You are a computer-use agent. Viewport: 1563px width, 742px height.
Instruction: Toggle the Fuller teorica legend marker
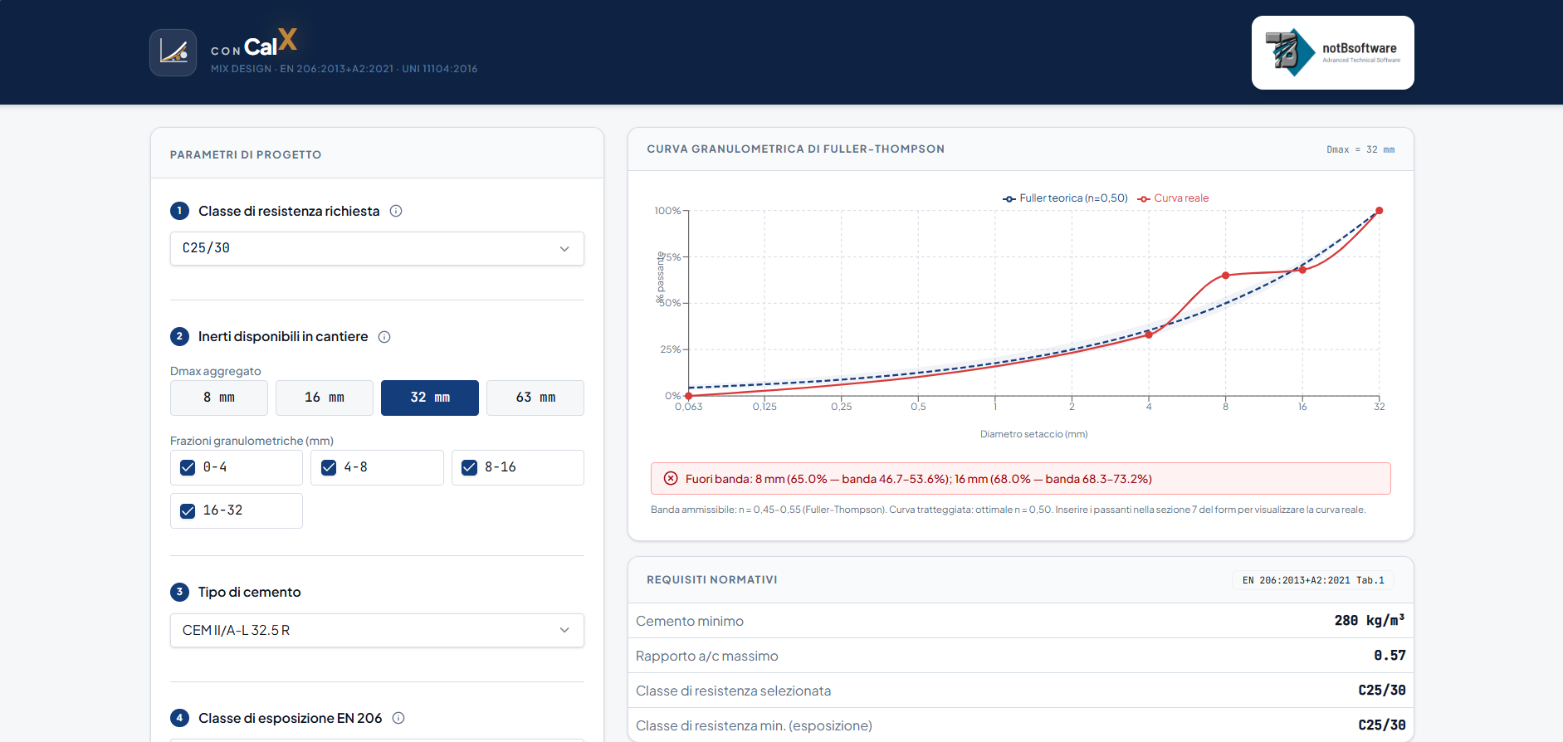coord(1009,198)
